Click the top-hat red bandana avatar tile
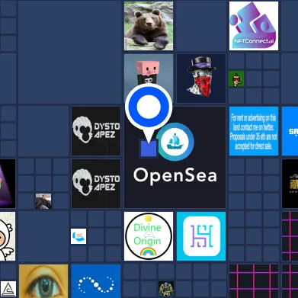 click(x=201, y=79)
